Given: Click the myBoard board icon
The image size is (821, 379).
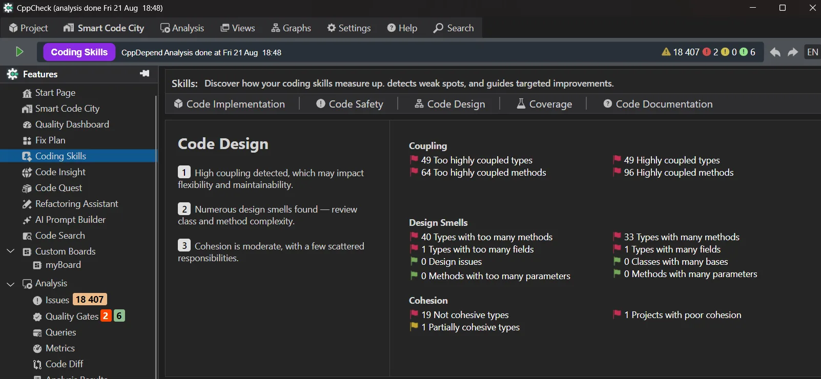Looking at the screenshot, I should (37, 265).
